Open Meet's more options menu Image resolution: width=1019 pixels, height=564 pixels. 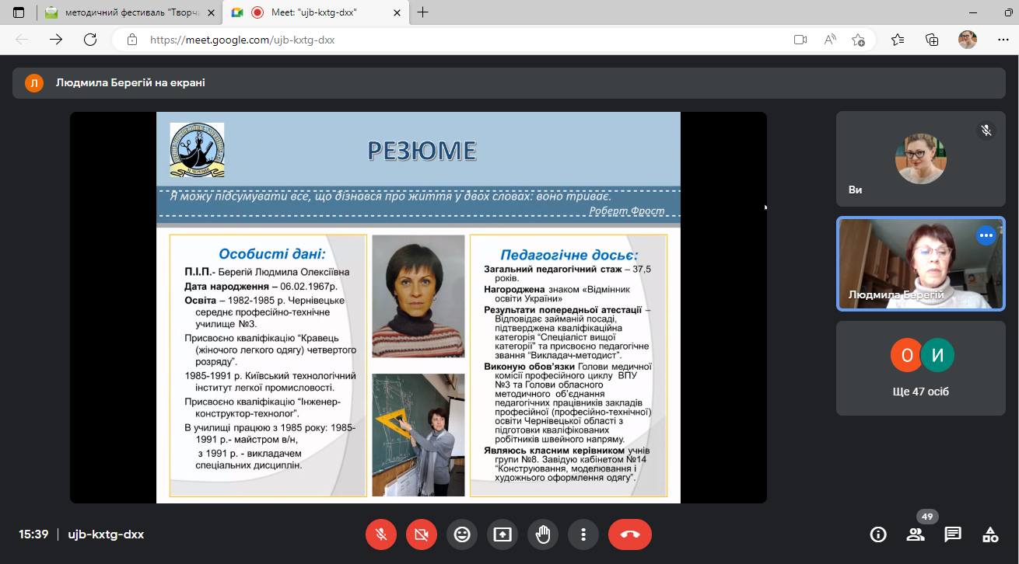pyautogui.click(x=583, y=534)
